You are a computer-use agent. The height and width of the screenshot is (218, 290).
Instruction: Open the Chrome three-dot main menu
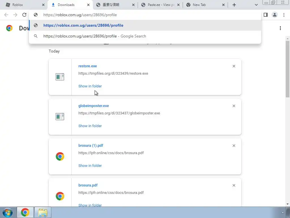tap(284, 15)
